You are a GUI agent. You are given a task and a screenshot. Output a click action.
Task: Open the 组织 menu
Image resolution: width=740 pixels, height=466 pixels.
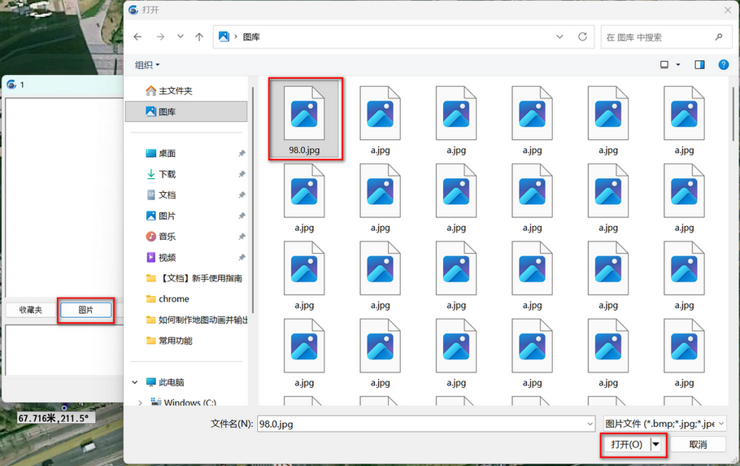point(147,65)
